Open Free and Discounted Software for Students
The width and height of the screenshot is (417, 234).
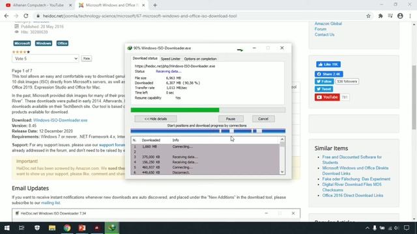352,160
